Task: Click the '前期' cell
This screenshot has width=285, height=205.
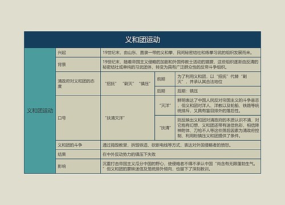Action: point(165,79)
